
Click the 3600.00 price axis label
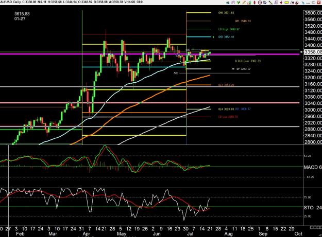pos(313,13)
